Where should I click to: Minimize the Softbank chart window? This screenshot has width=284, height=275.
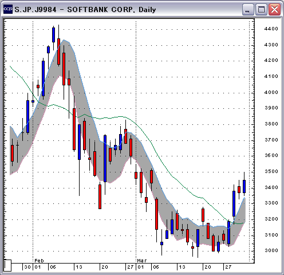pos(248,9)
